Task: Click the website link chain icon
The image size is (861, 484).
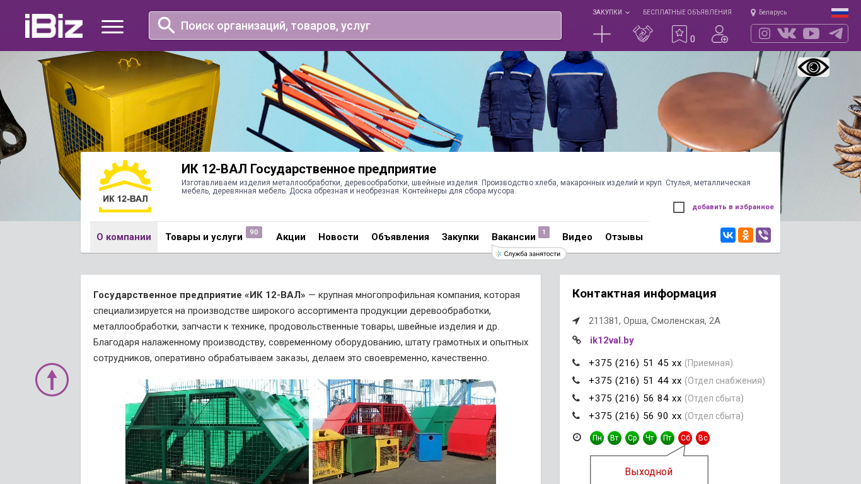Action: click(576, 340)
